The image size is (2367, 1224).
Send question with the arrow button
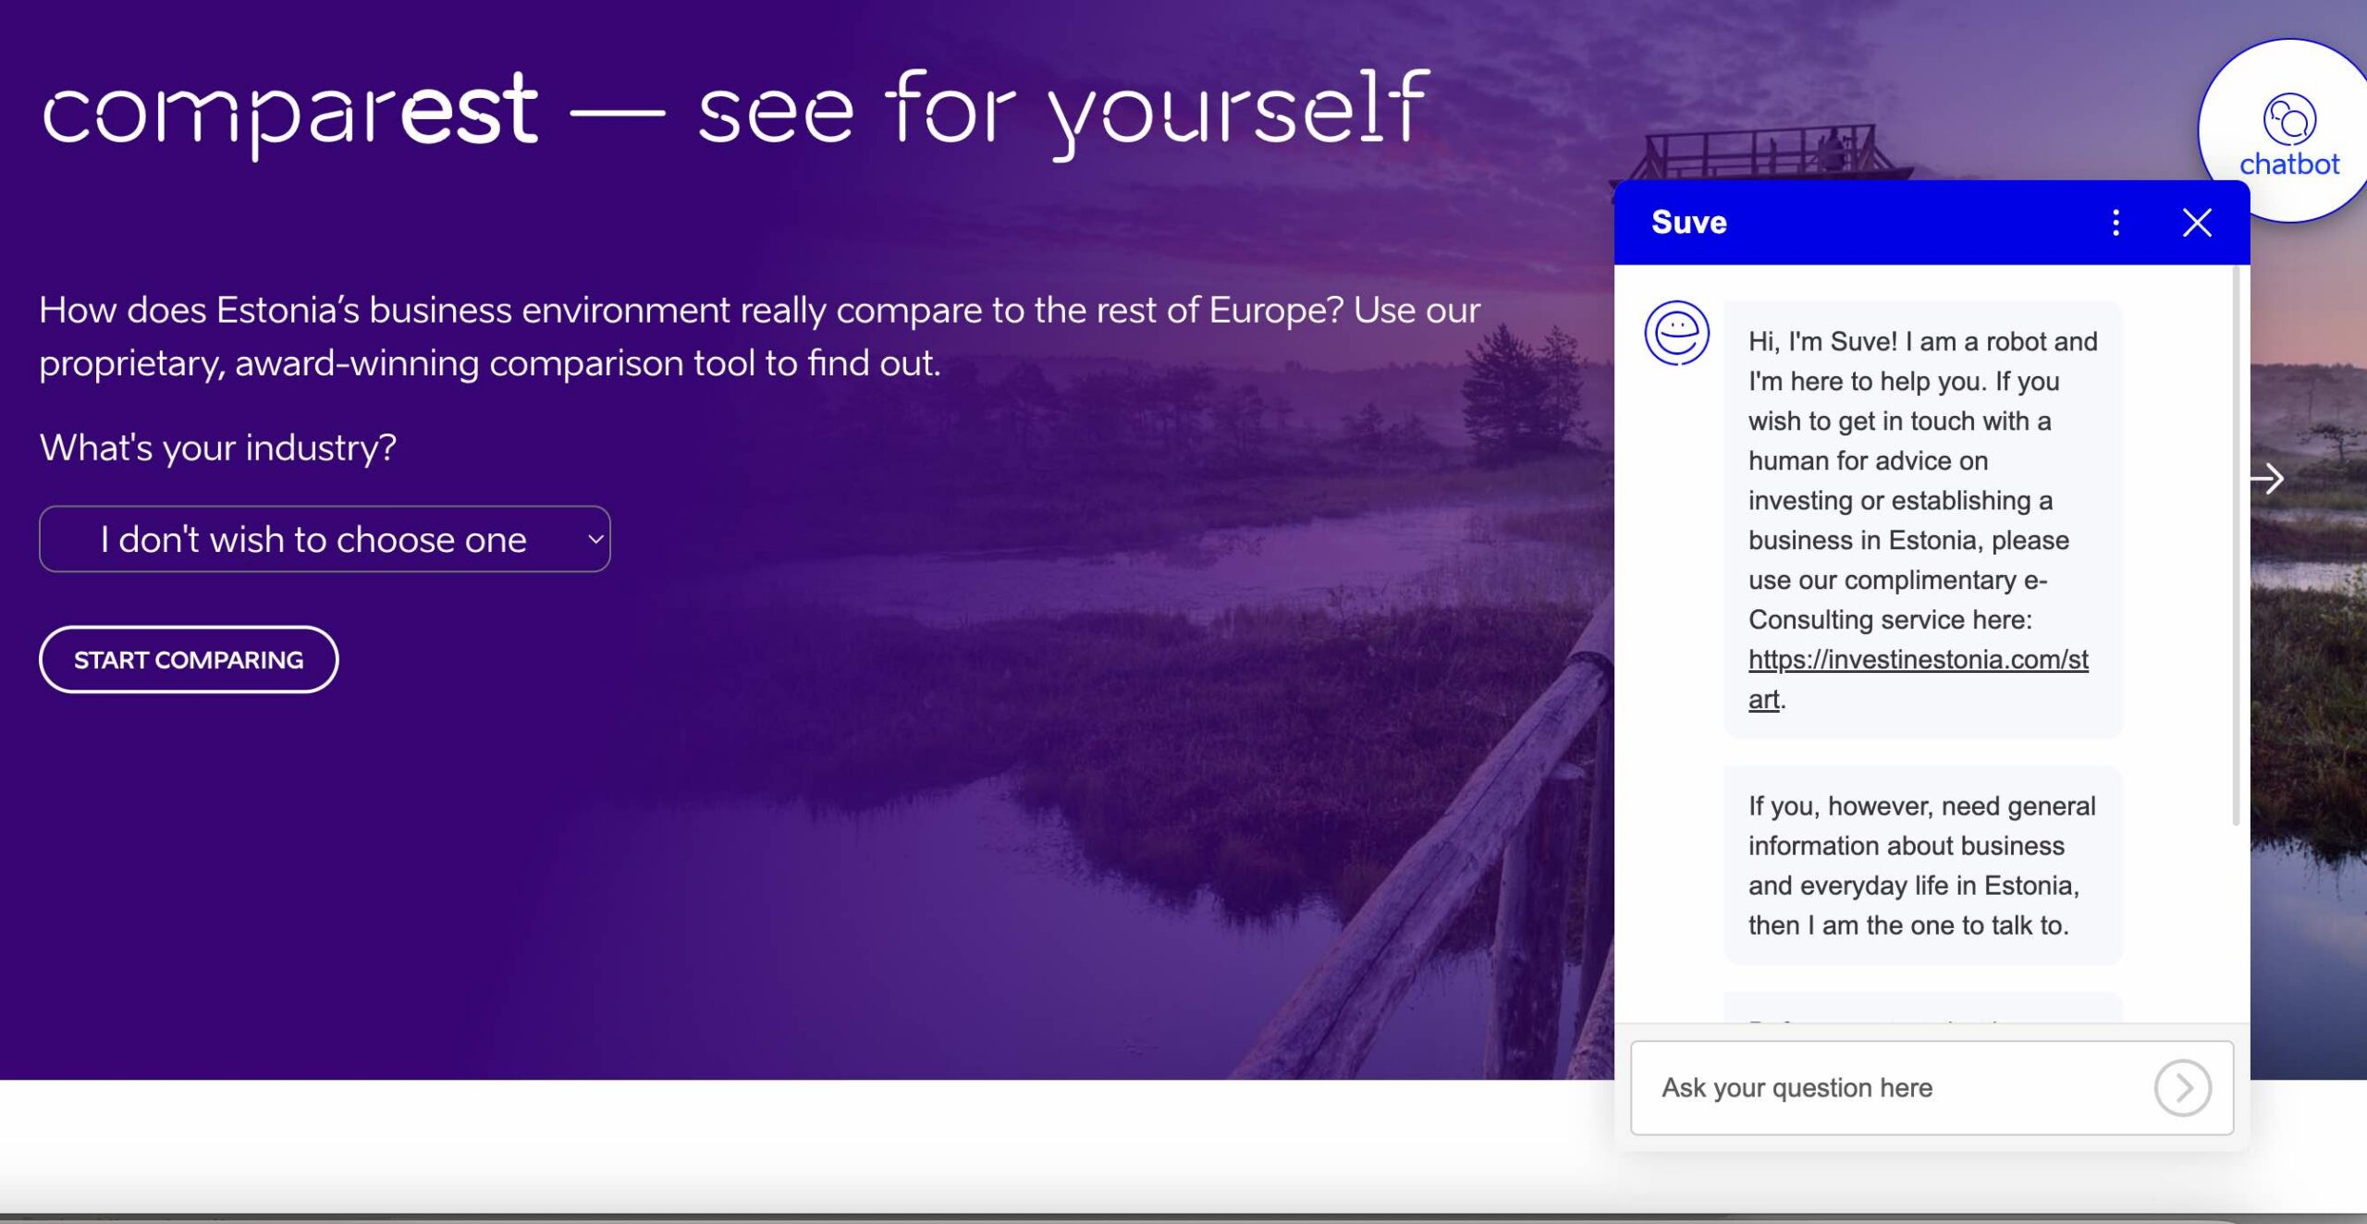(x=2182, y=1088)
